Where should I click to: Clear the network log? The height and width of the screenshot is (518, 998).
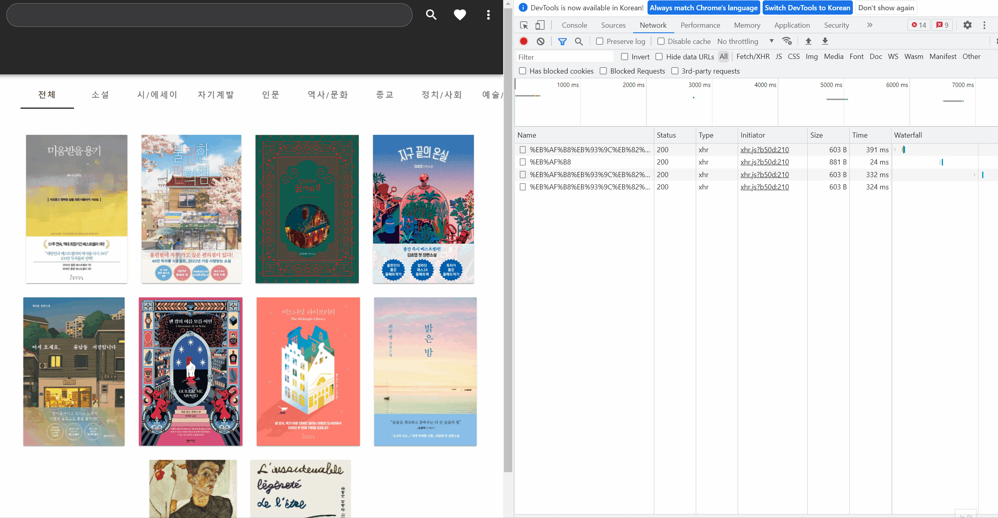pyautogui.click(x=541, y=41)
